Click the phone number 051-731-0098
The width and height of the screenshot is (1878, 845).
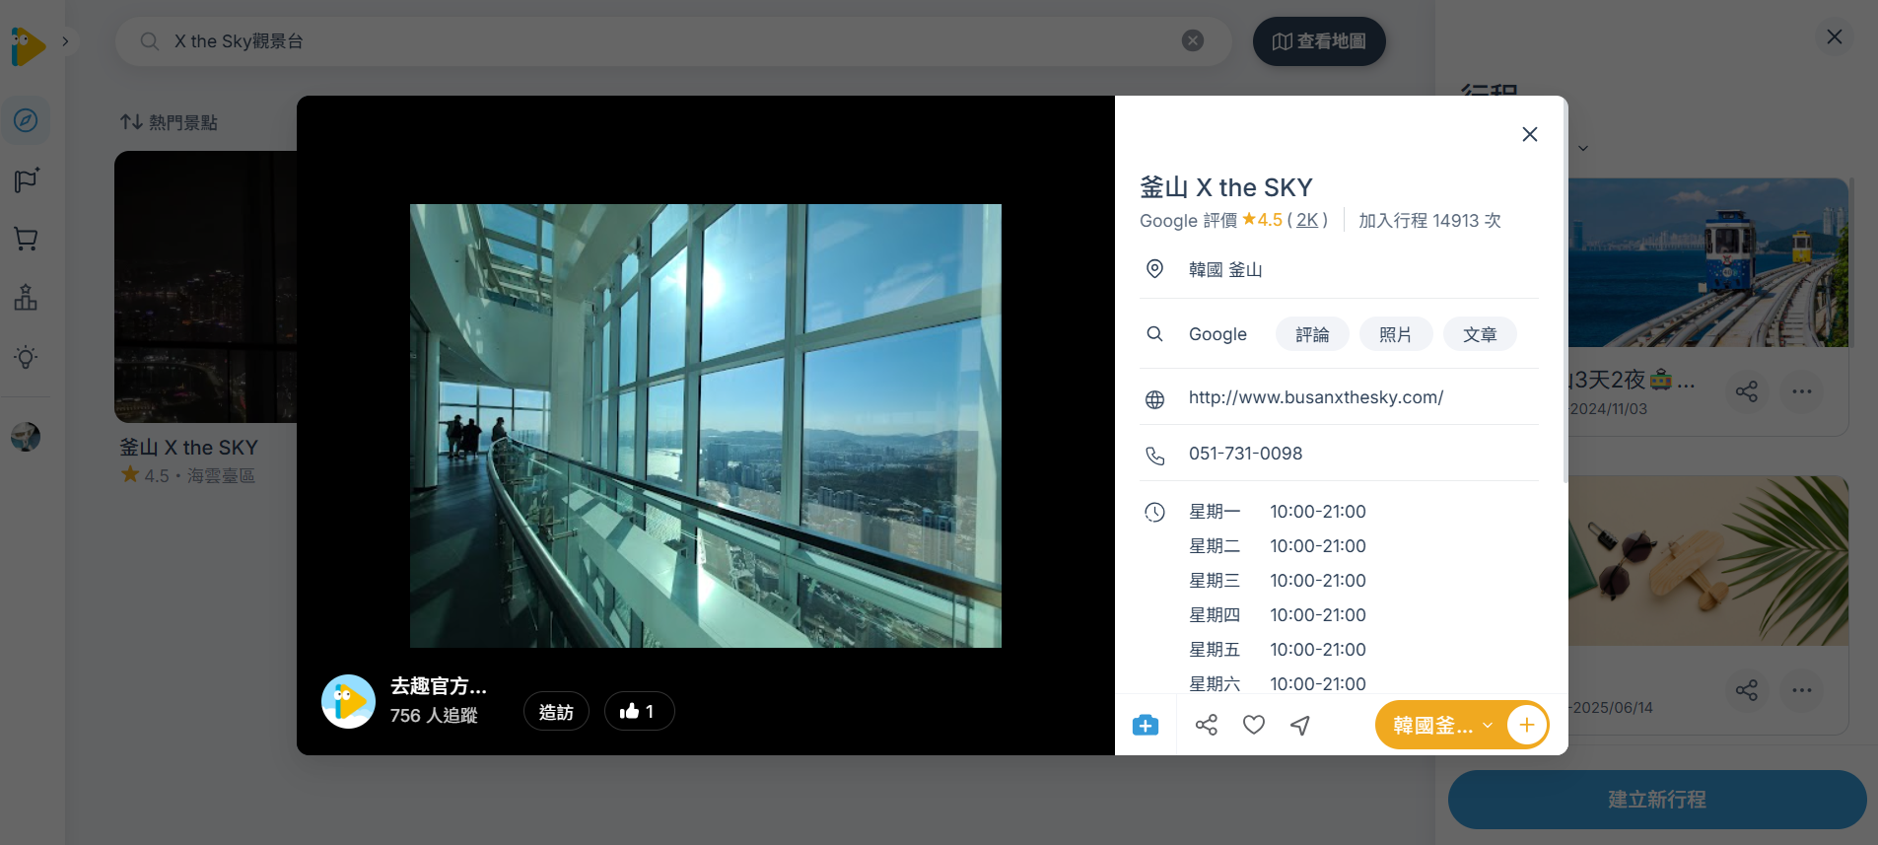(x=1245, y=454)
